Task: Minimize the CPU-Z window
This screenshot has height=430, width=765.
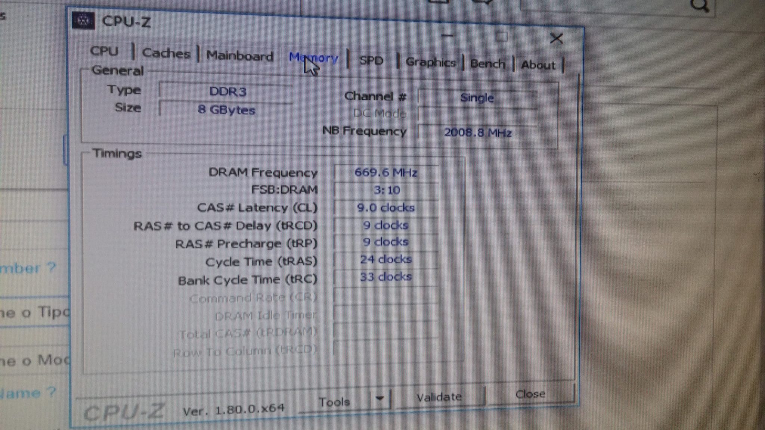Action: click(447, 36)
